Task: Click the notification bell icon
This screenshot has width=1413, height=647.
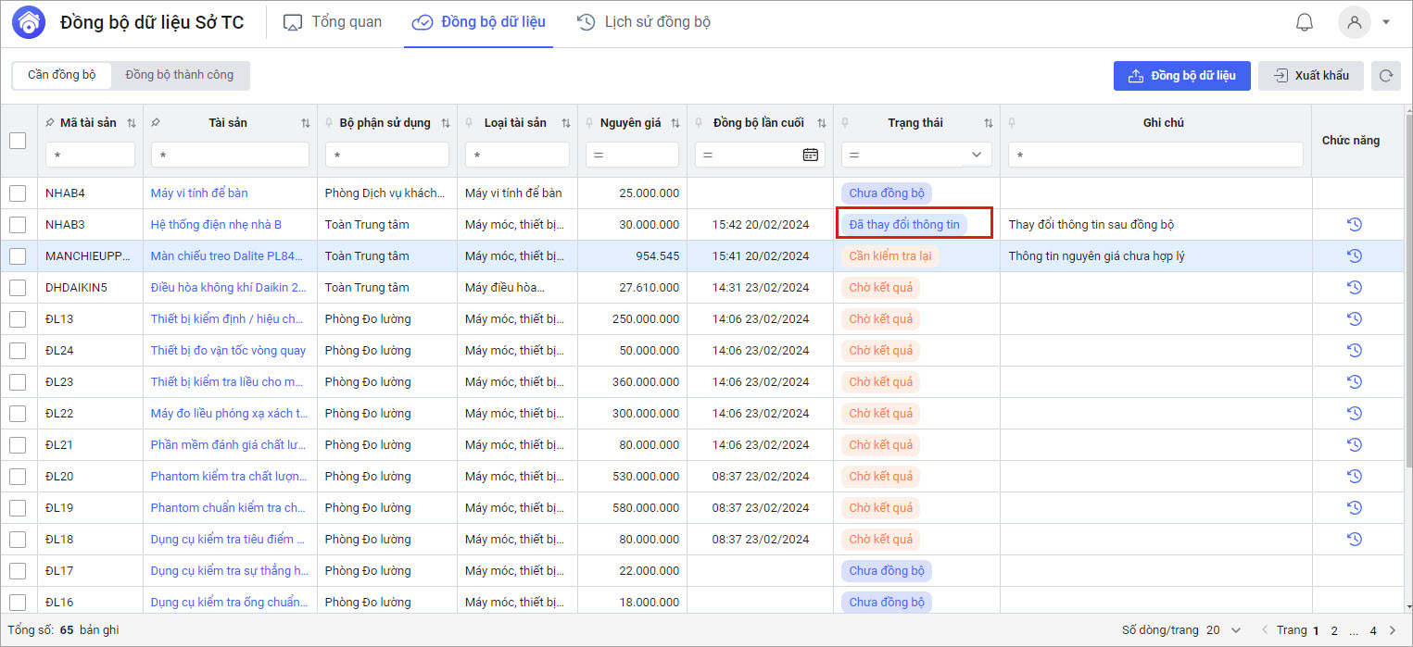Action: [x=1305, y=22]
